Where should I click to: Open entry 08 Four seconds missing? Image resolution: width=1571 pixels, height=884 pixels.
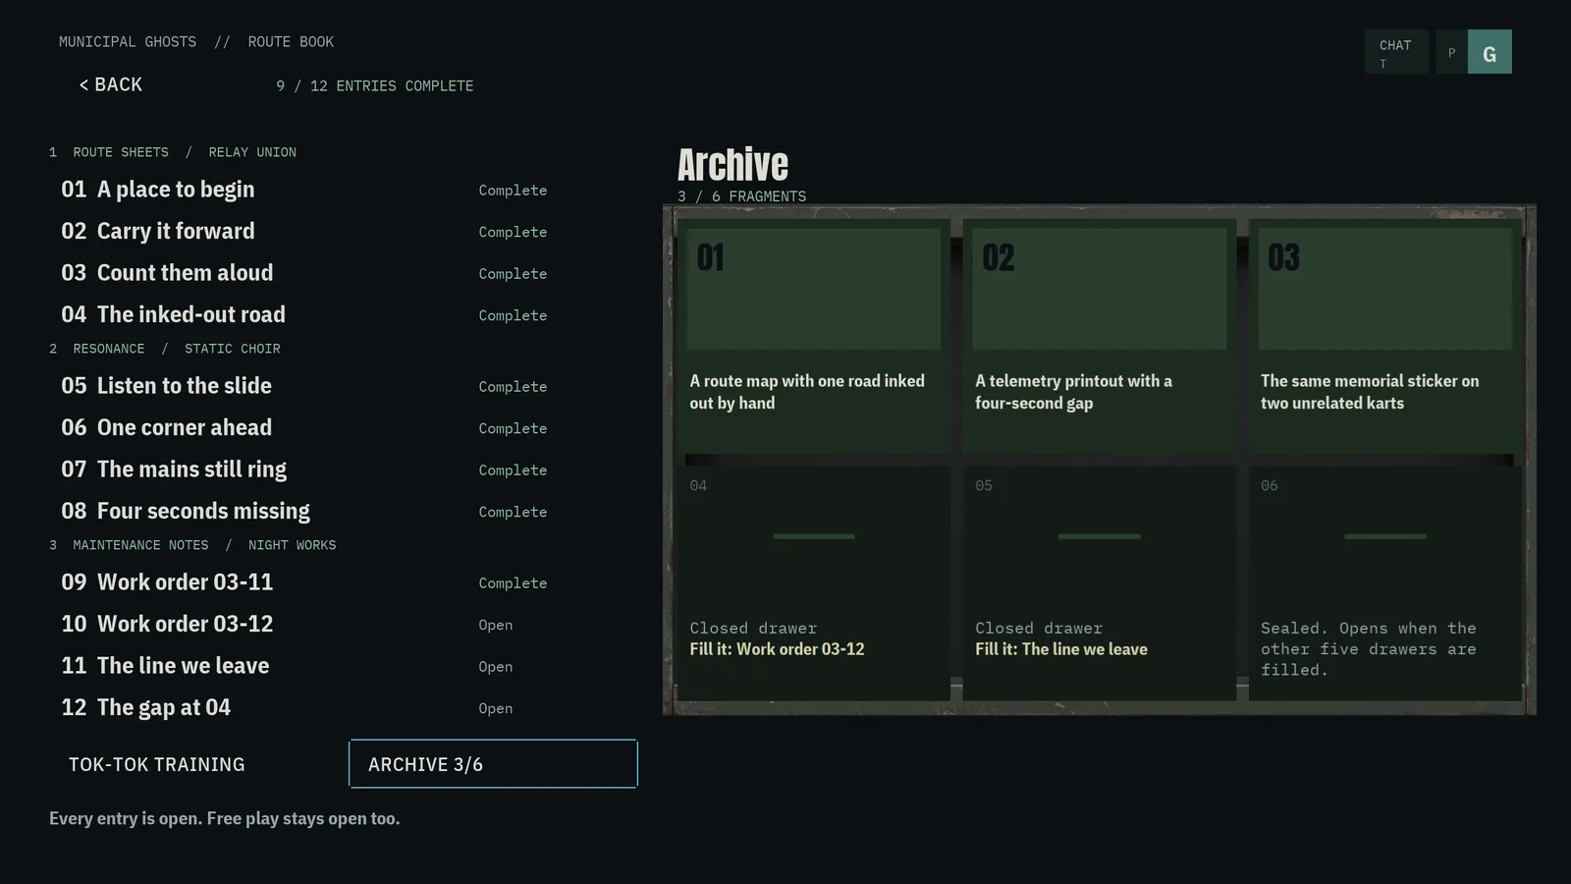tap(344, 511)
